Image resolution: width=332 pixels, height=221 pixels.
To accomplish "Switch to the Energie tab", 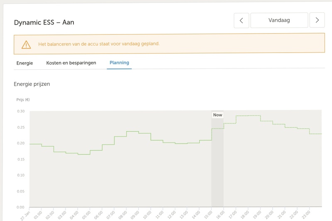I will (x=24, y=63).
